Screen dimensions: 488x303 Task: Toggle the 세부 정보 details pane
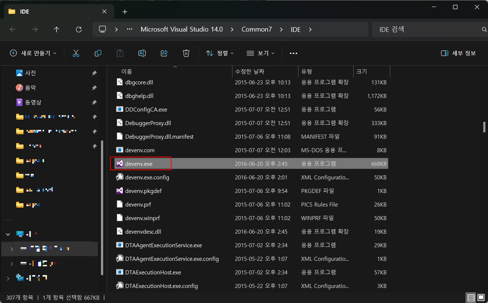[x=458, y=53]
